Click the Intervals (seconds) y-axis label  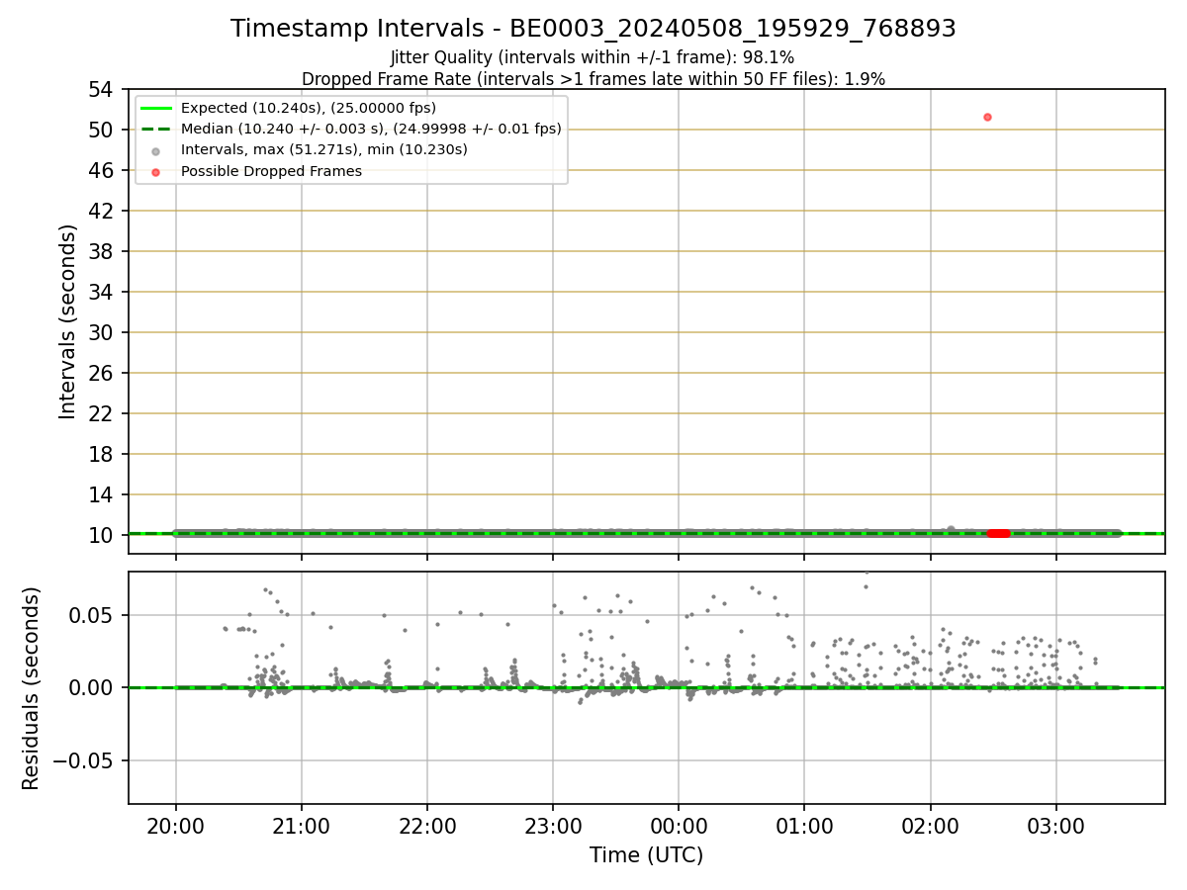click(68, 321)
